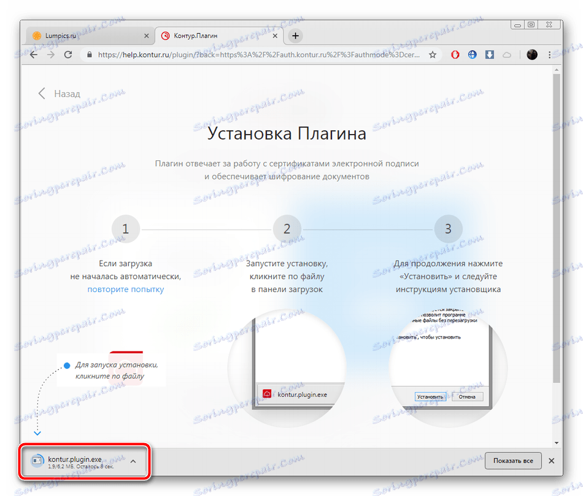Select the Контур.Плагин tab

point(219,36)
